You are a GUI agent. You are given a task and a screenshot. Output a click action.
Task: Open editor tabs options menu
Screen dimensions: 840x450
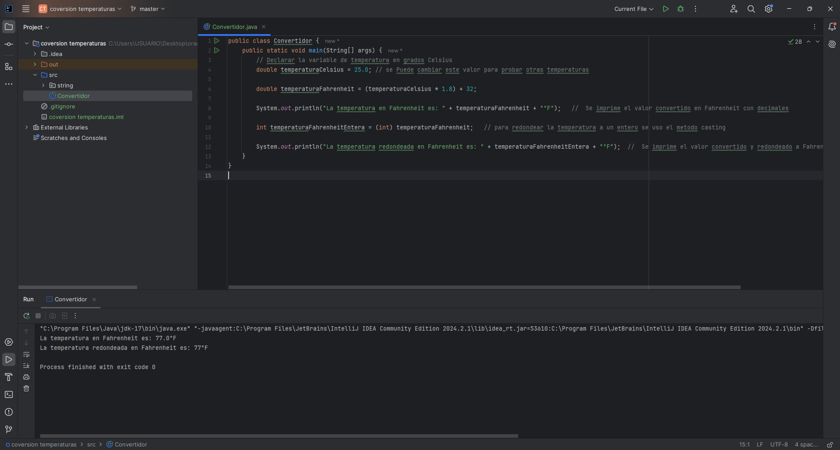815,27
